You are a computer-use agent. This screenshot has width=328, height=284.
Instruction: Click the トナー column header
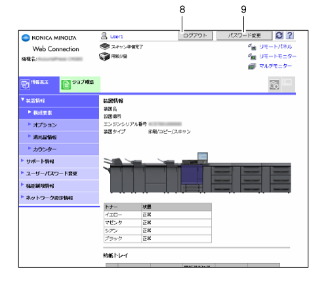123,207
